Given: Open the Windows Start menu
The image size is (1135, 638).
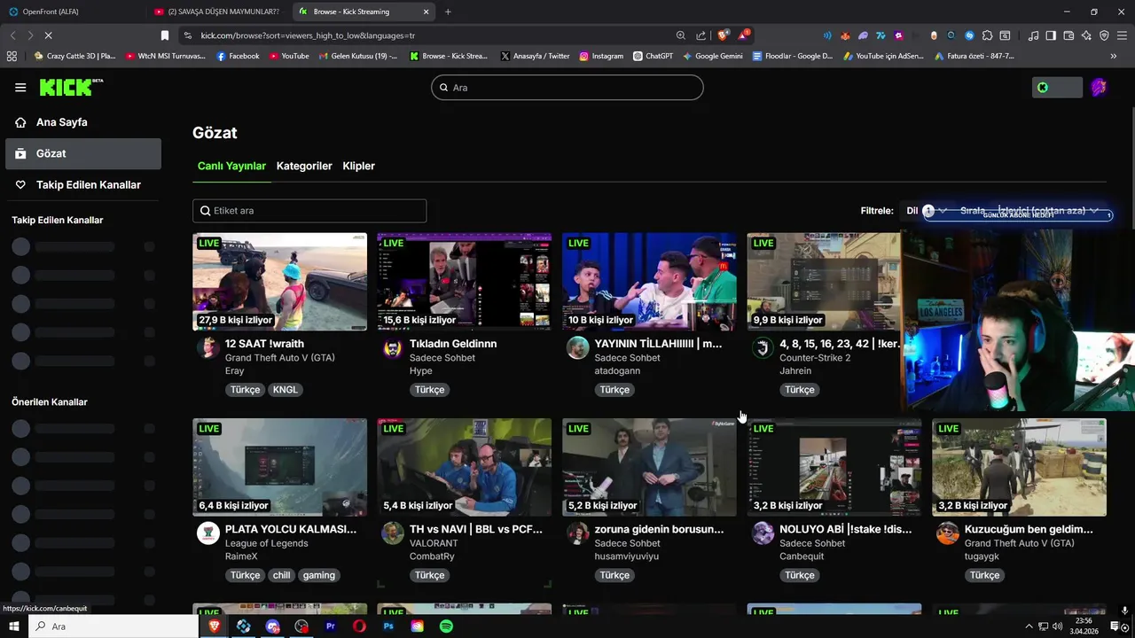Looking at the screenshot, I should [14, 626].
